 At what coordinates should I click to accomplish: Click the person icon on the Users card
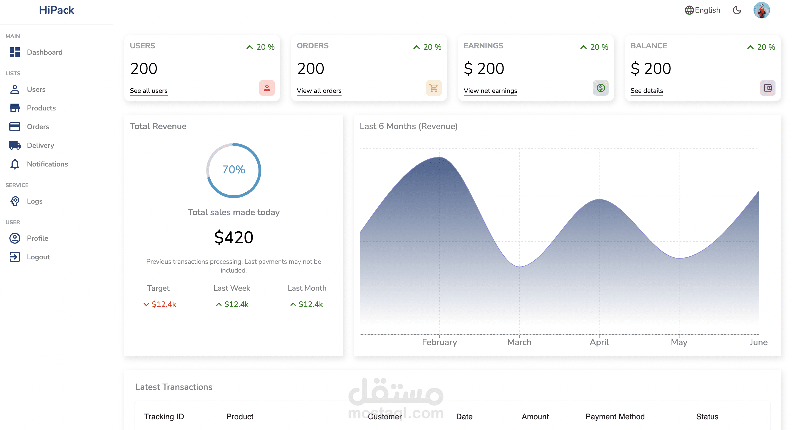point(266,88)
